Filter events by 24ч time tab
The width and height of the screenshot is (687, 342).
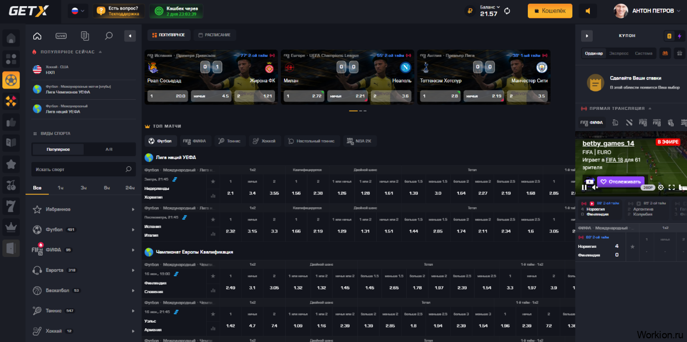tap(130, 188)
